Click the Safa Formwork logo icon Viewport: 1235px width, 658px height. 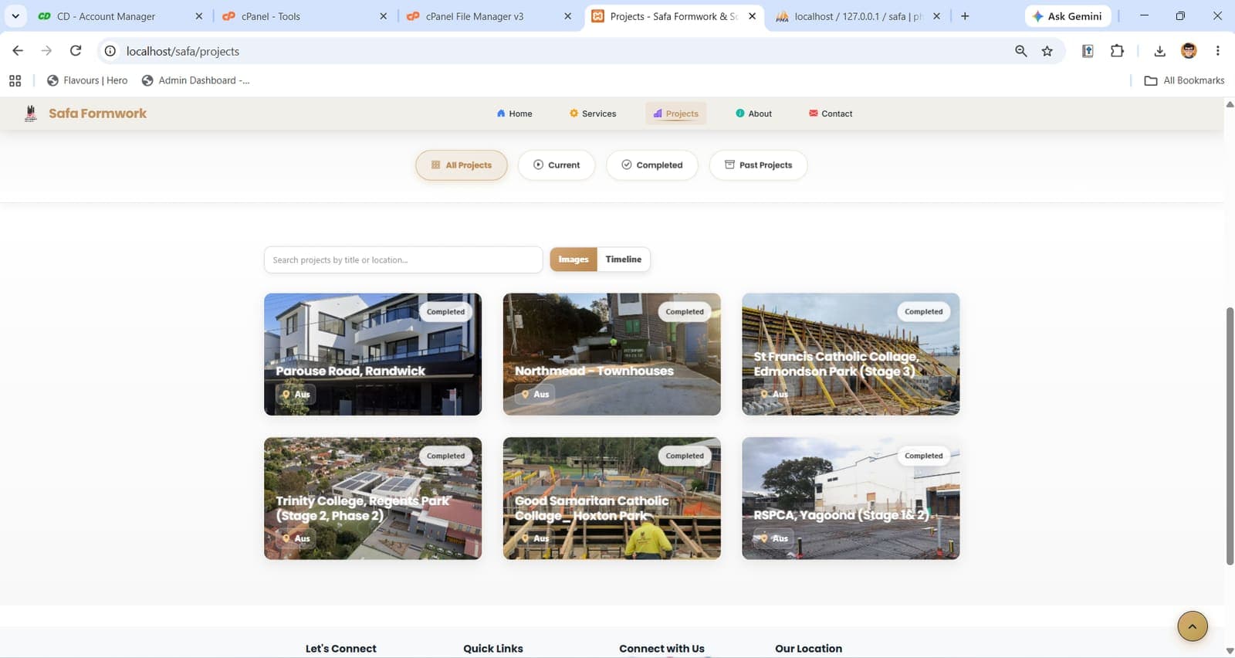(31, 114)
